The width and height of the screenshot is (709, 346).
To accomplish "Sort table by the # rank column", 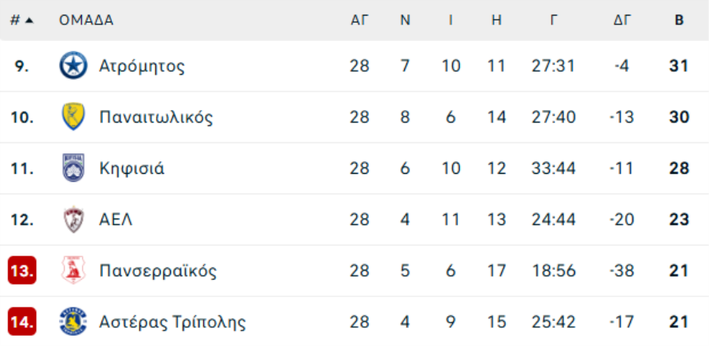I will click(21, 20).
